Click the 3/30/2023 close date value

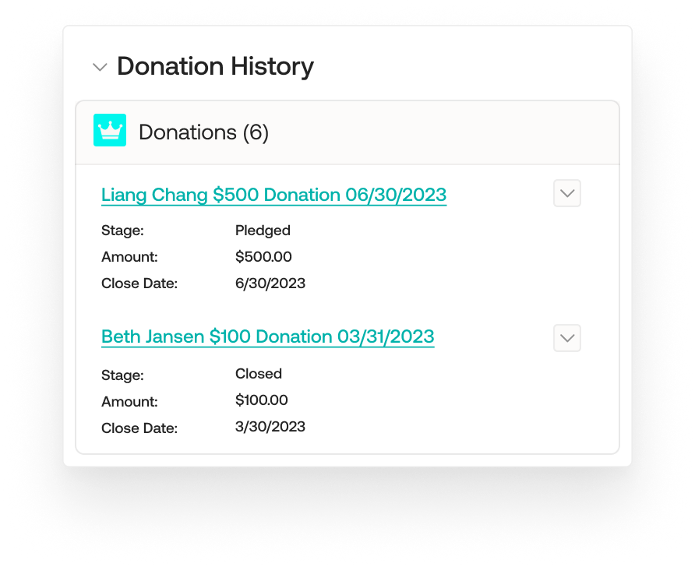(270, 427)
